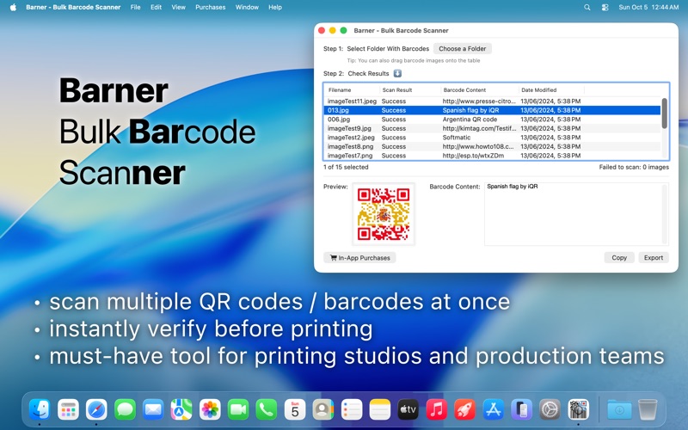The height and width of the screenshot is (430, 688).
Task: Open Reminders from the dock
Action: [x=352, y=410]
